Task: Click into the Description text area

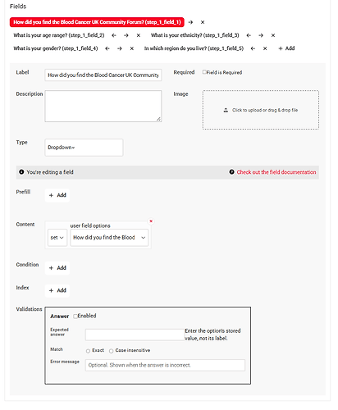Action: [x=103, y=106]
